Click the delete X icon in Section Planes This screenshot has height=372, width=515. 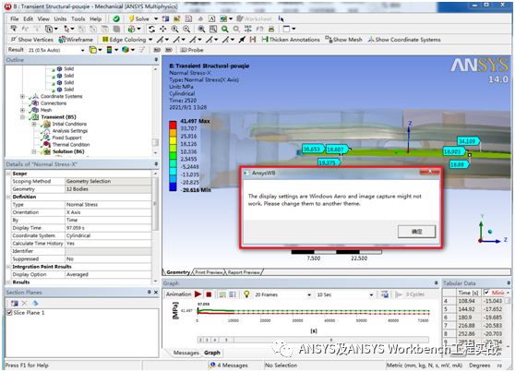pyautogui.click(x=24, y=303)
